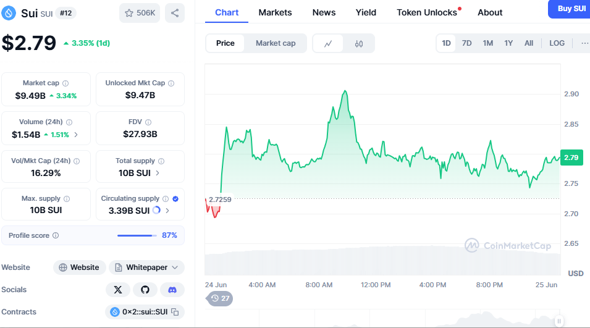Show info for Unlocked Mkt Cap
This screenshot has height=328, width=590.
coord(171,83)
